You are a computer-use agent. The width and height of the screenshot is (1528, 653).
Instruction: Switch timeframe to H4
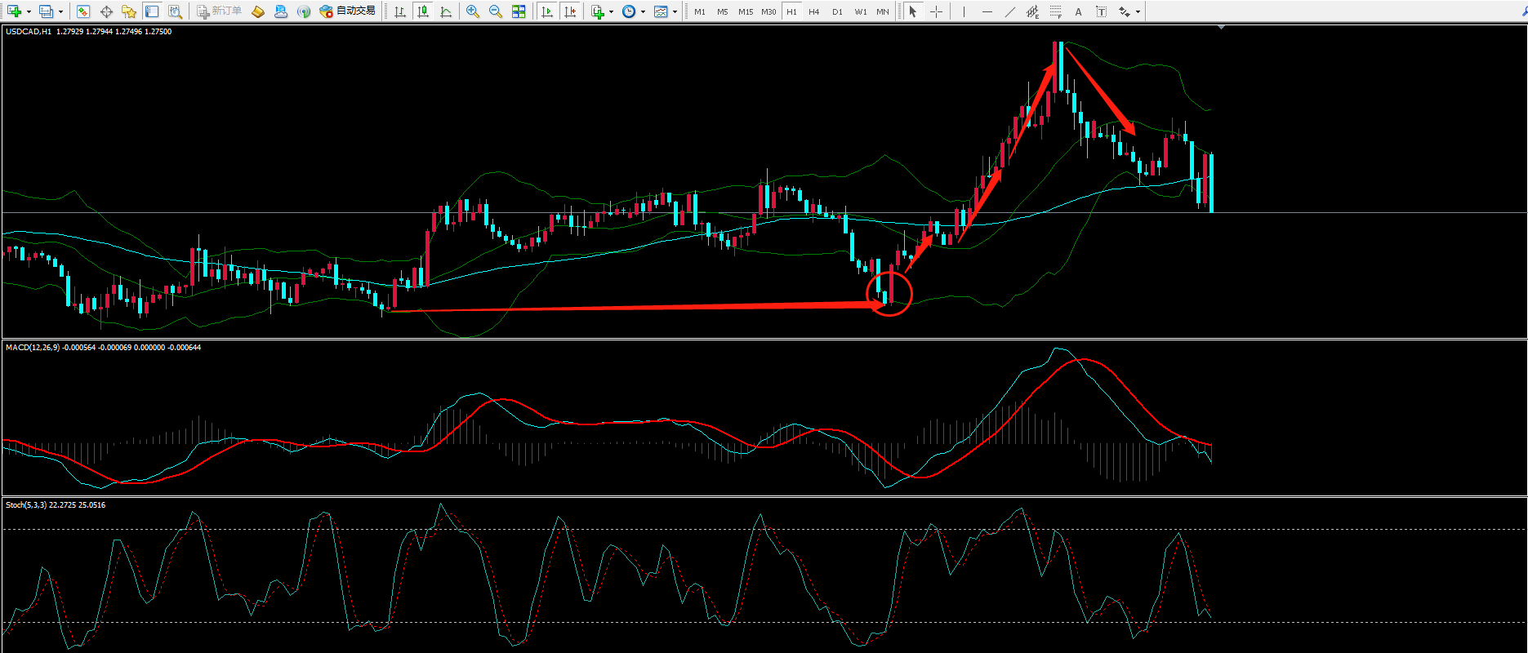813,11
